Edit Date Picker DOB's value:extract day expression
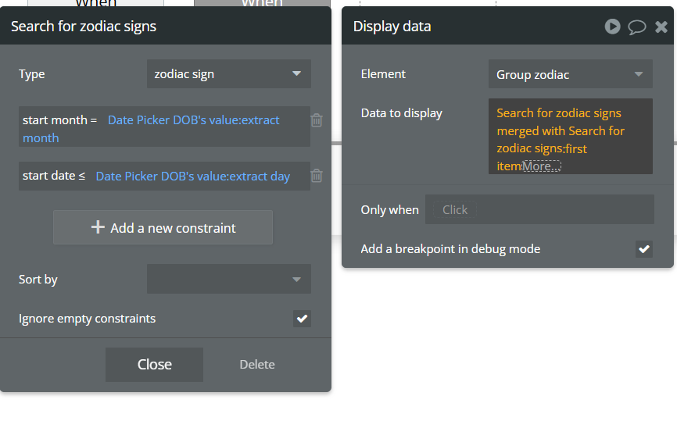The image size is (677, 428). [x=192, y=176]
